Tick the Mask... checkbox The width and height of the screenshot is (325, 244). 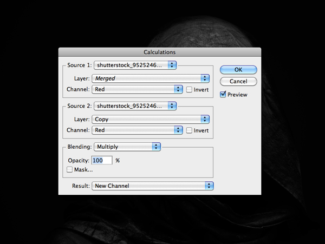[x=69, y=170]
